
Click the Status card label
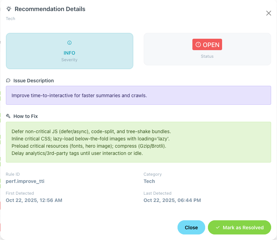(207, 56)
